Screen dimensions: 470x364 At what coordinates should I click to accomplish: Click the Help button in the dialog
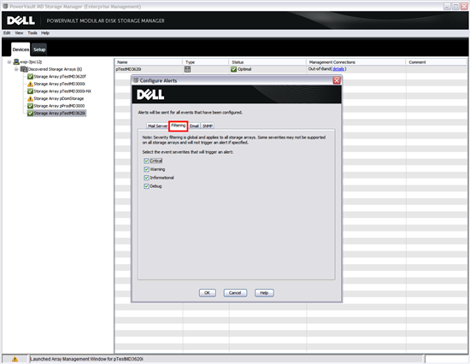[264, 292]
